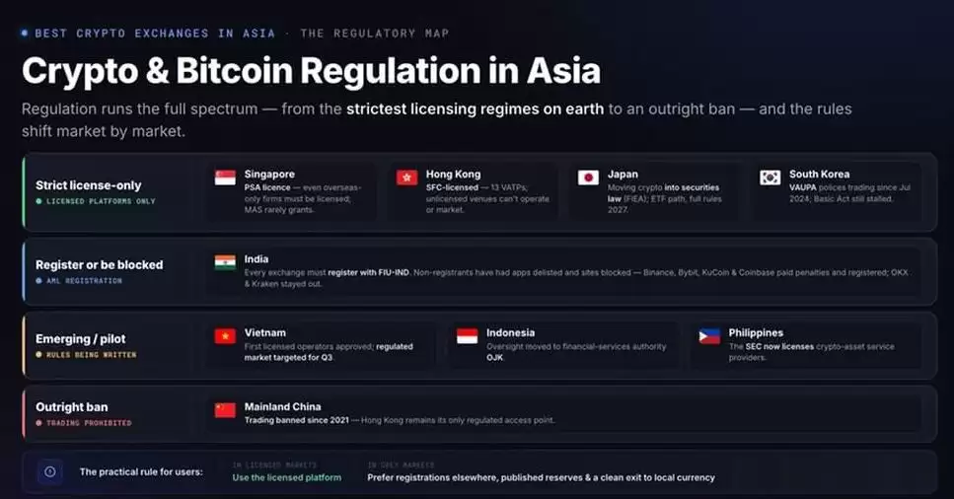Screen dimensions: 954x499
Task: Open the Emerging / pilot category
Action: (x=80, y=339)
